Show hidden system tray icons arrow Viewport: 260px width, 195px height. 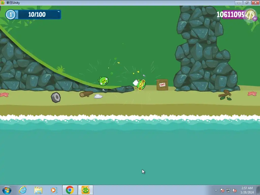tap(216, 190)
